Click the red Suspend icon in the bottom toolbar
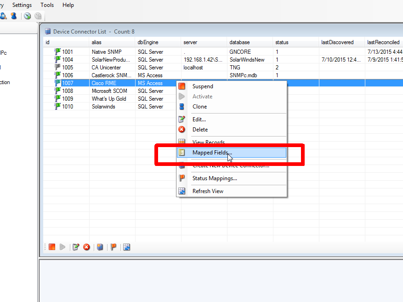This screenshot has width=403, height=302. coord(52,247)
